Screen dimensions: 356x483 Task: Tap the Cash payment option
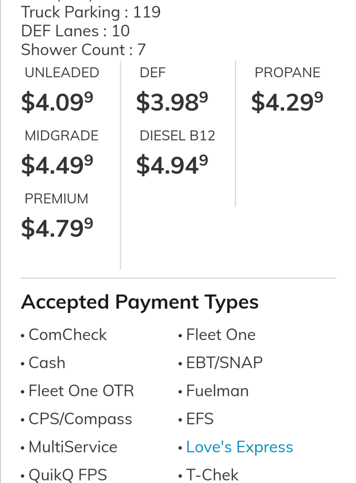(x=47, y=363)
